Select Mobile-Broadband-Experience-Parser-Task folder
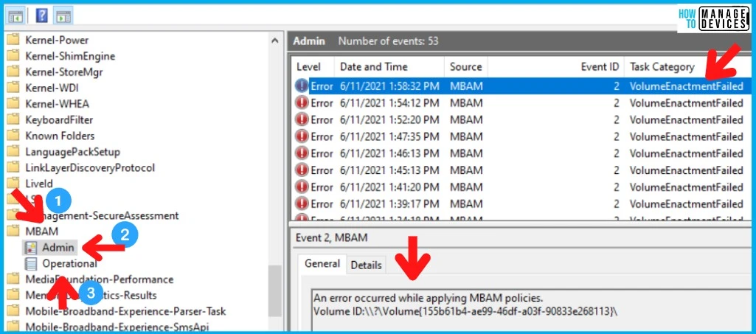 (125, 311)
